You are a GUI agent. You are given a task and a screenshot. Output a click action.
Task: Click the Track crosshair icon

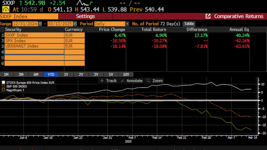[x=102, y=81]
